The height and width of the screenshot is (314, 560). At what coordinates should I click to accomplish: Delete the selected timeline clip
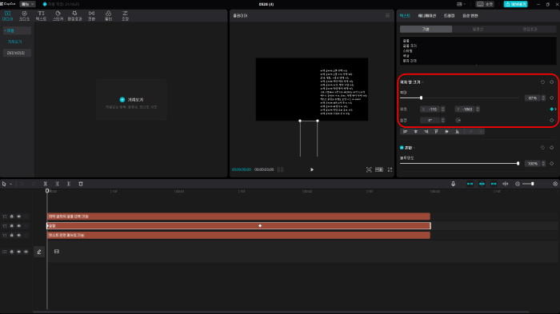pyautogui.click(x=81, y=184)
